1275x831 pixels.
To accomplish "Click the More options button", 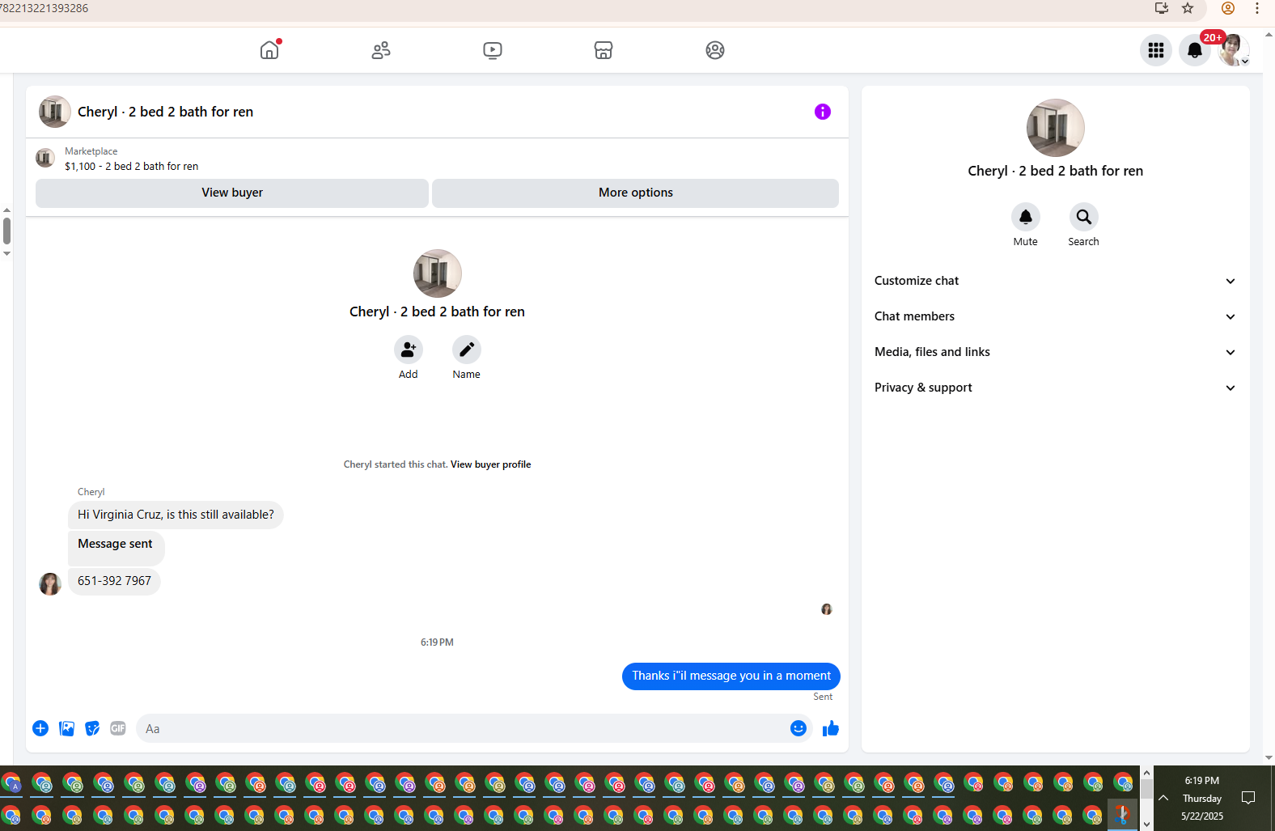I will (635, 193).
